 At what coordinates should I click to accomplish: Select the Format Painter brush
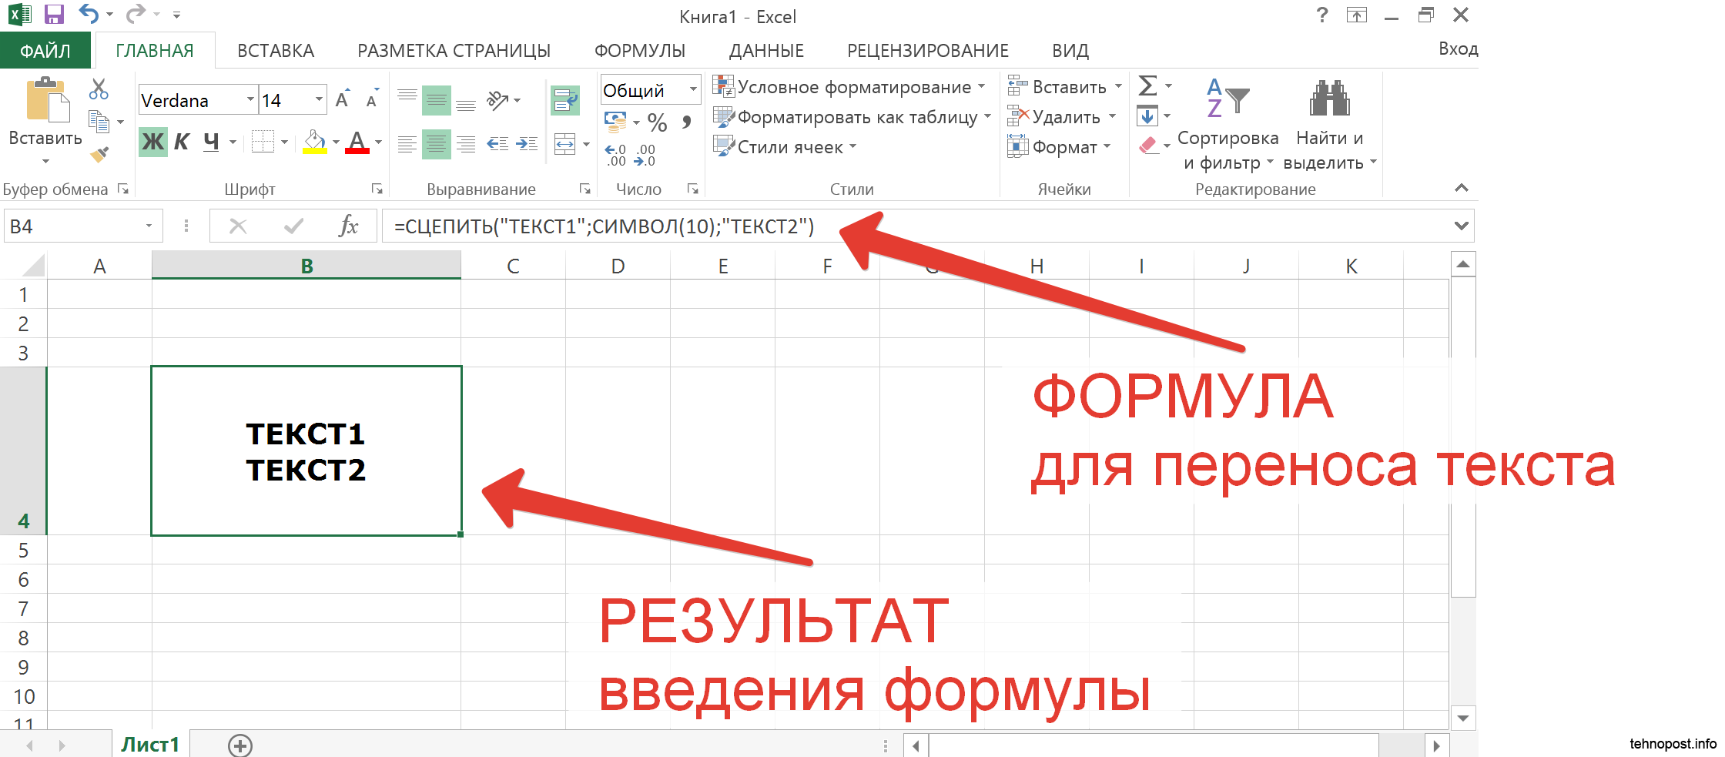[99, 155]
